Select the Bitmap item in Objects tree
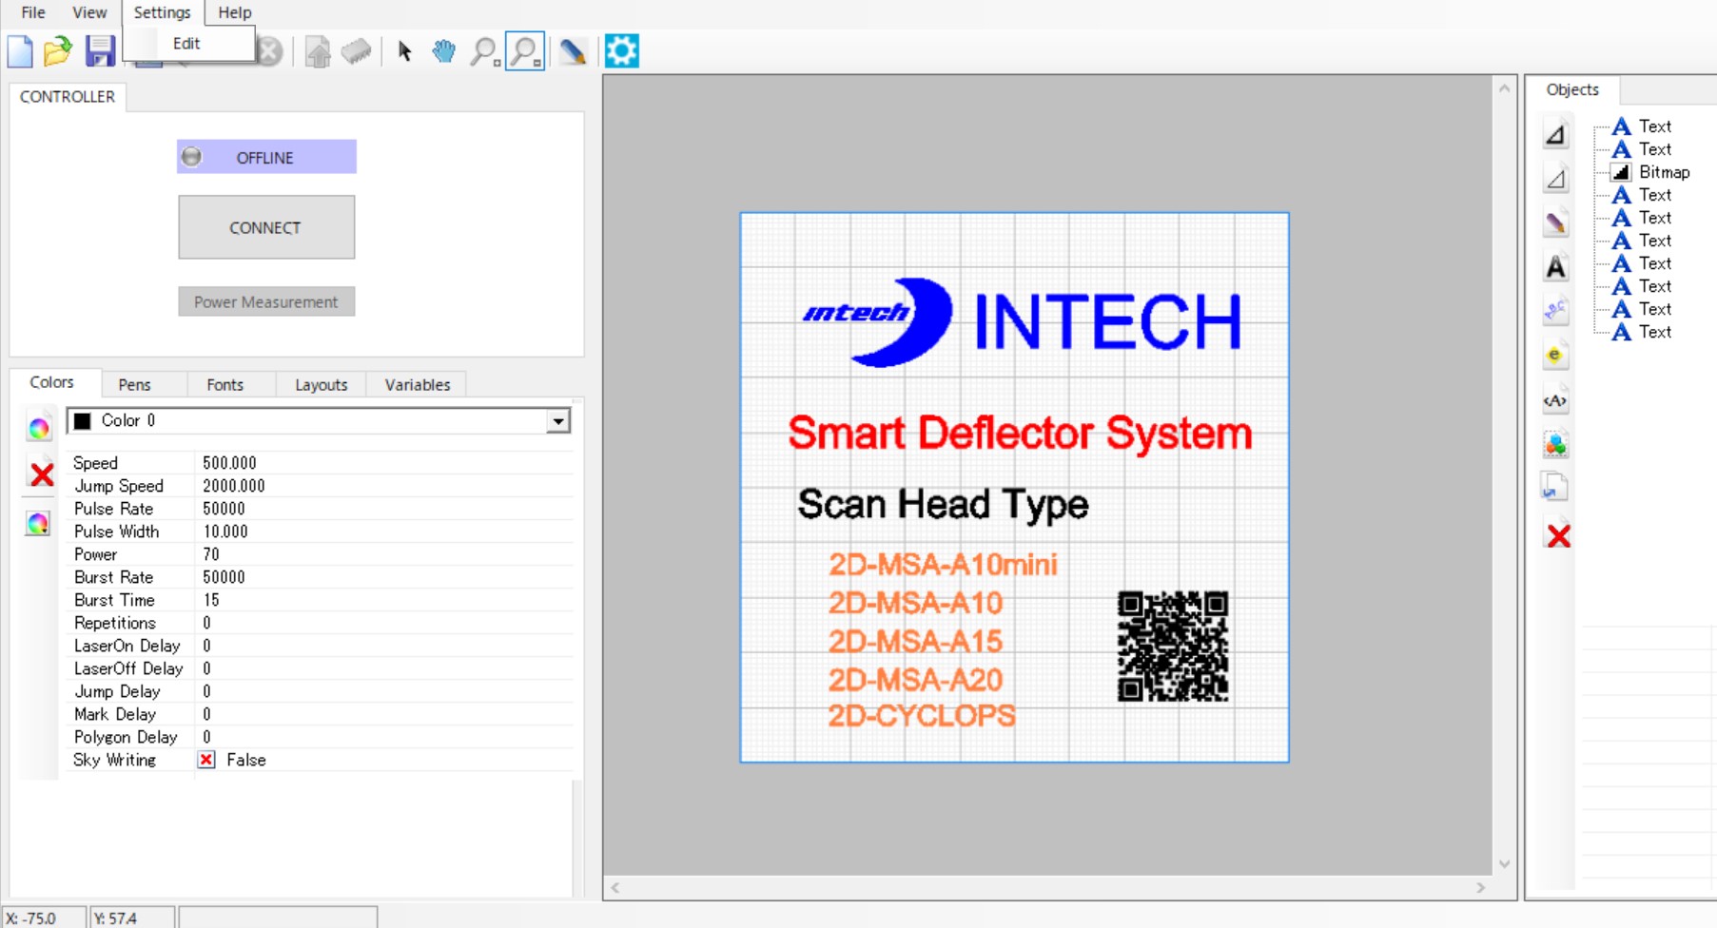Screen dimensions: 1717x928 click(1663, 172)
